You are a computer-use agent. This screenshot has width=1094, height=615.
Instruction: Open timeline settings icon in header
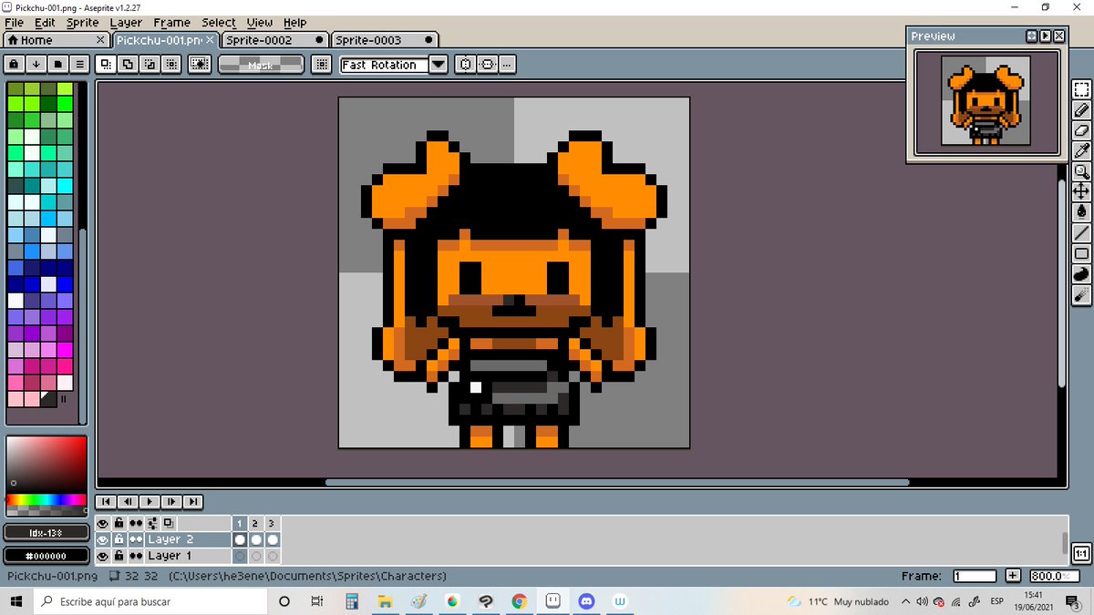152,524
